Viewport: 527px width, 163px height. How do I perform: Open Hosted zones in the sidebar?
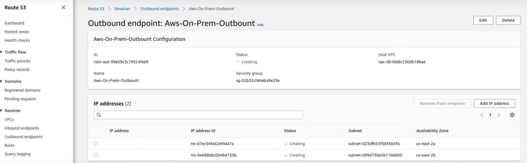[17, 32]
